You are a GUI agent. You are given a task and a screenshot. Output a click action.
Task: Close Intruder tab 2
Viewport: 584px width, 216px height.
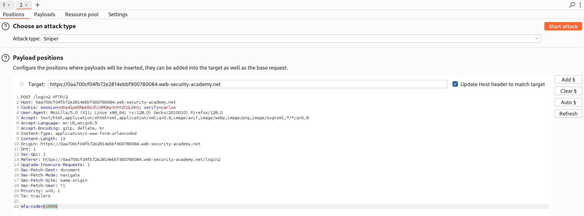pyautogui.click(x=26, y=5)
